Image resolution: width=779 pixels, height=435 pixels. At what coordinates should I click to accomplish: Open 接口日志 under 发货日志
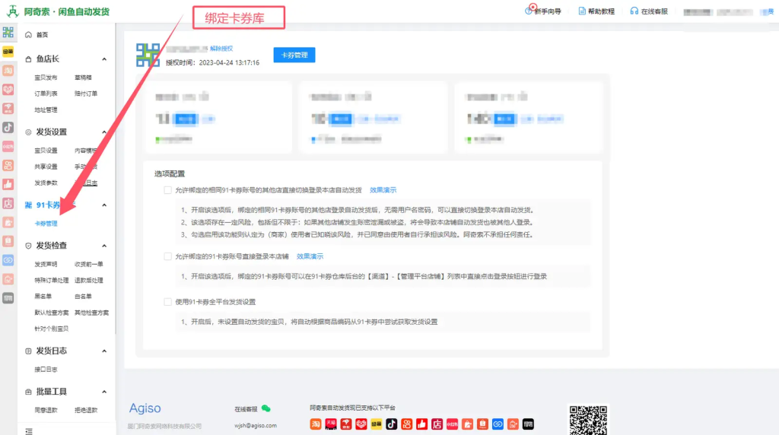coord(46,370)
